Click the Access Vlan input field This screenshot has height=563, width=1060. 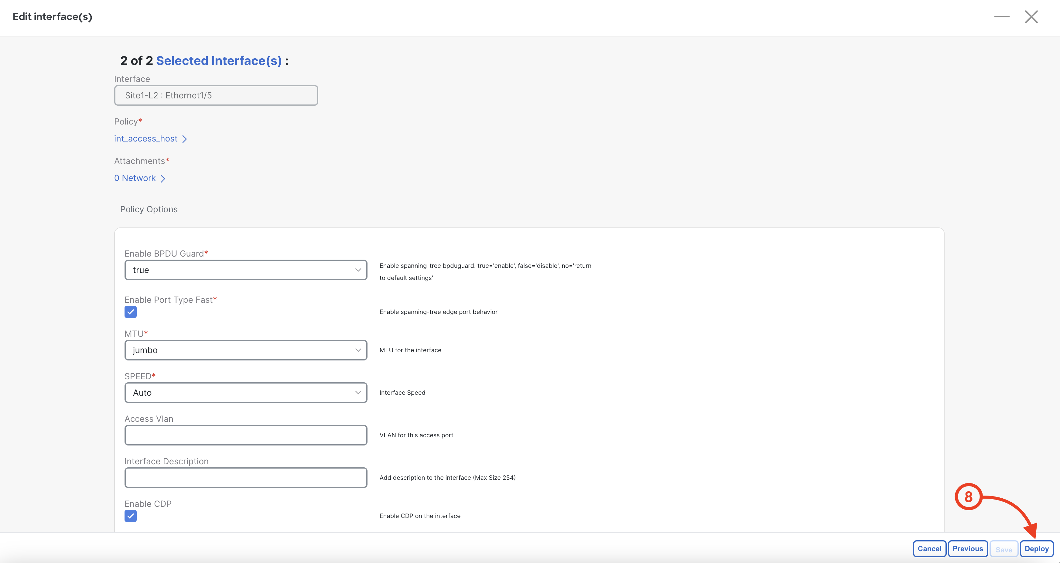tap(246, 435)
